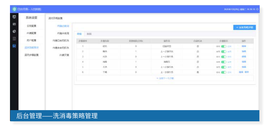Toggle the status switch for step 3
The height and width of the screenshot is (126, 270).
pyautogui.click(x=224, y=57)
